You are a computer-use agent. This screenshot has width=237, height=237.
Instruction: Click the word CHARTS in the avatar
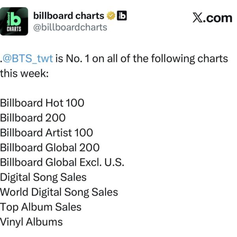click(x=15, y=29)
